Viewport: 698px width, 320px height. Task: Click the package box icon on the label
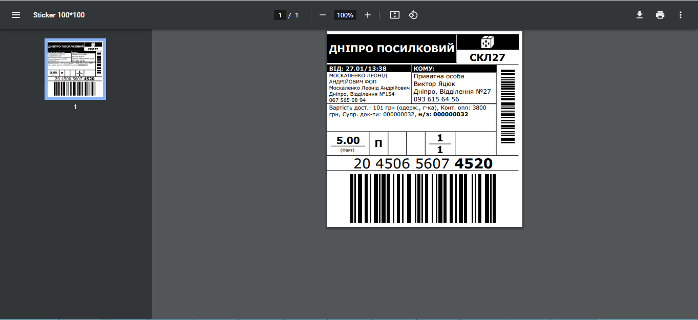point(487,42)
